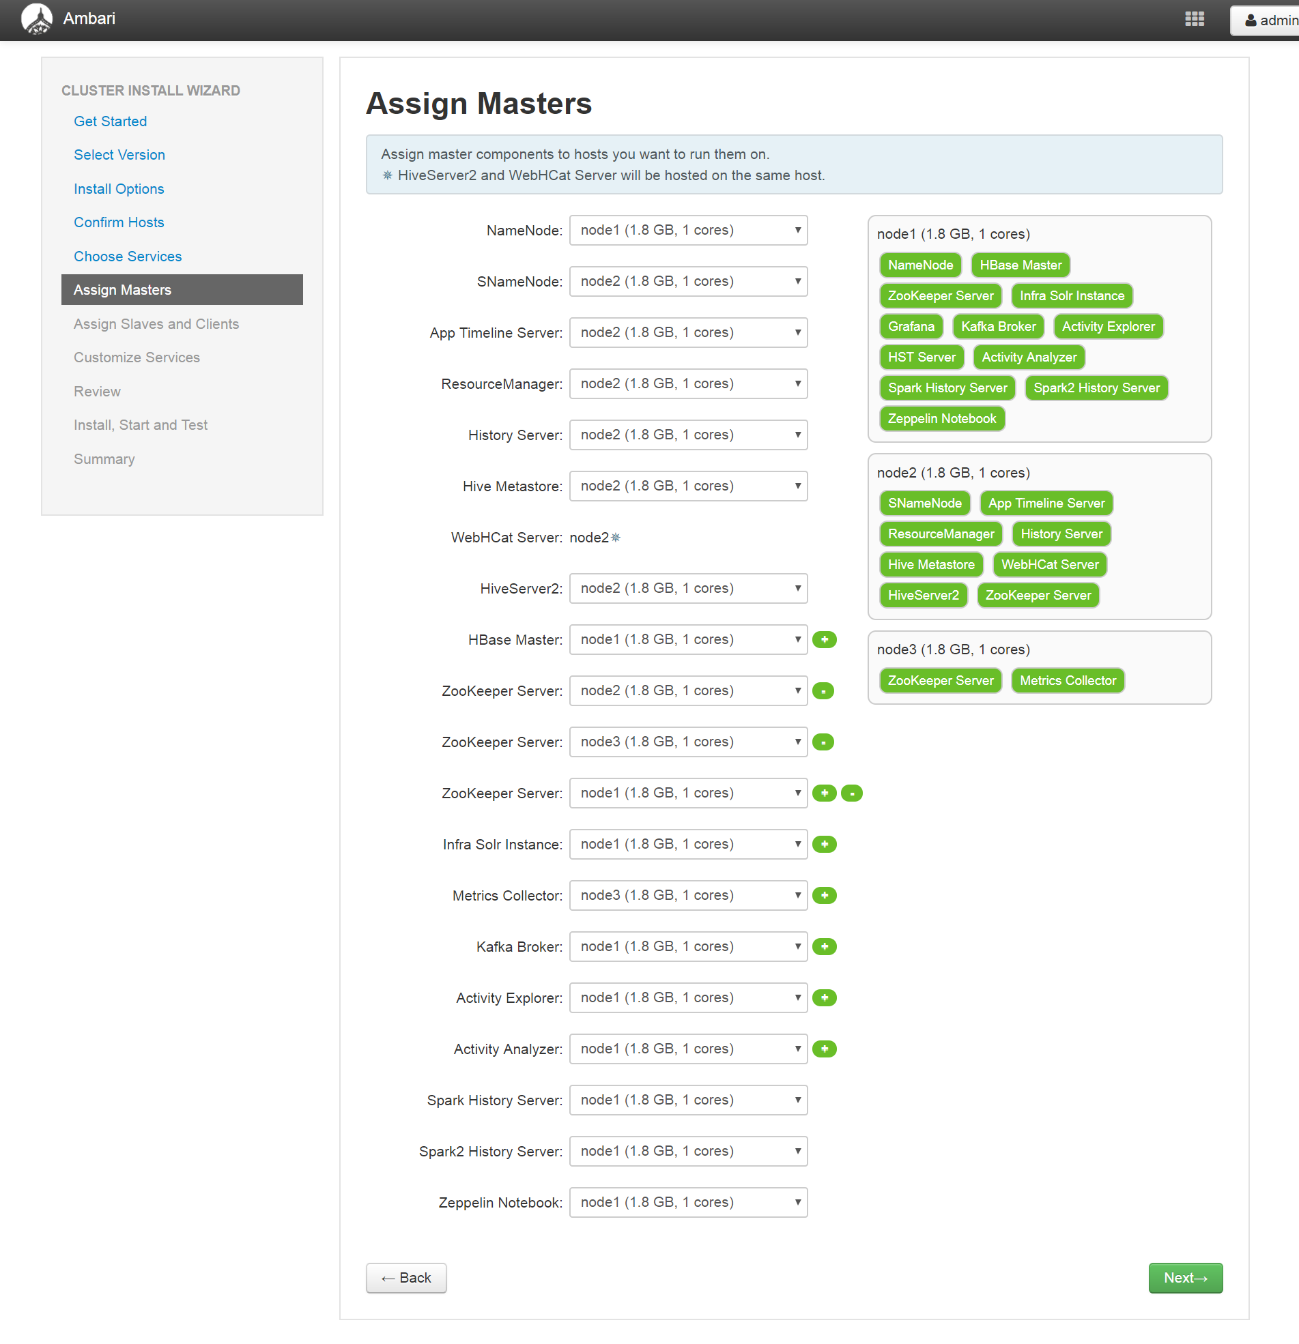Open ResourceManager host dropdown
Viewport: 1299px width, 1344px height.
pos(688,384)
